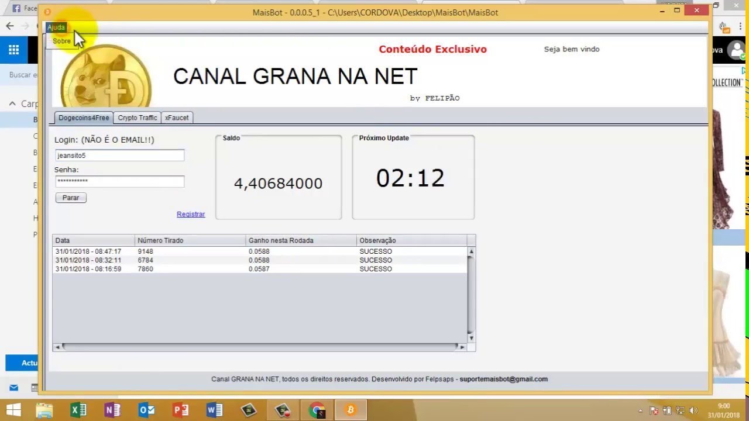Open the Windows Start button

[x=13, y=409]
